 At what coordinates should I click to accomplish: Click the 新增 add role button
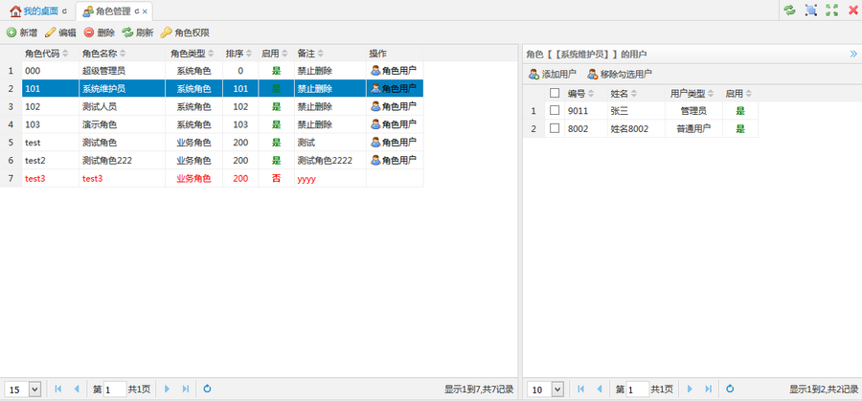tap(22, 33)
